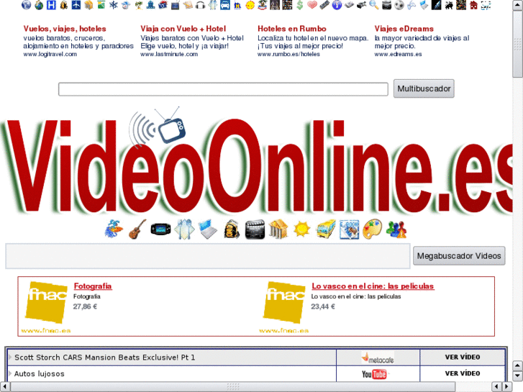Click the backpack icon below the logo

point(232,229)
